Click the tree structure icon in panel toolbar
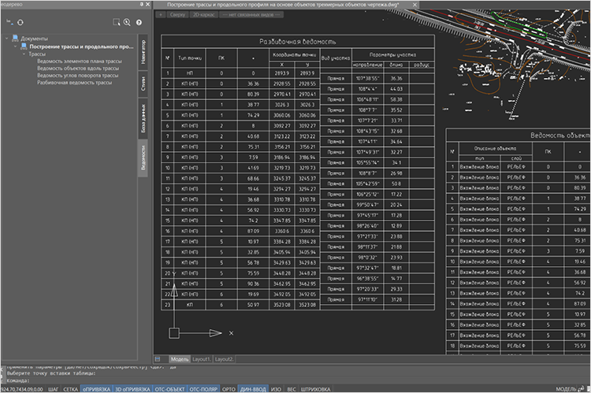 [8, 23]
